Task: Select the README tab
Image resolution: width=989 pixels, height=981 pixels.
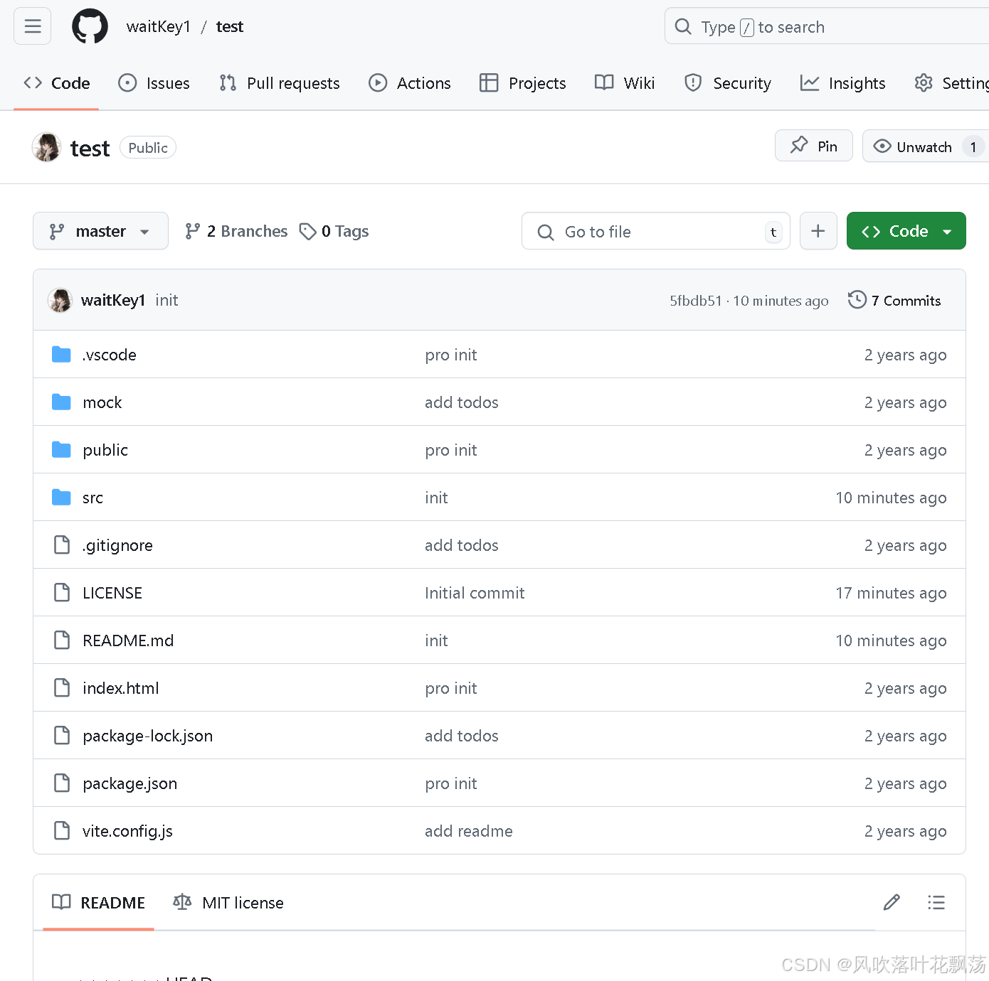Action: point(98,902)
